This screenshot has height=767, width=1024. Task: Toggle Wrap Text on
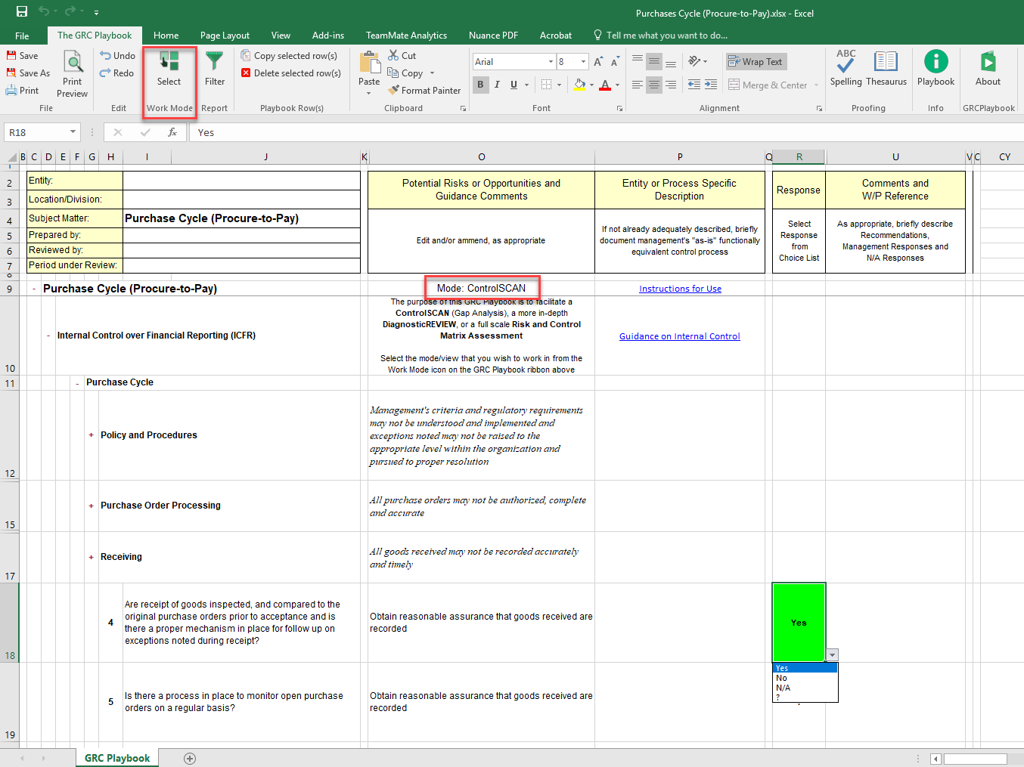pos(756,62)
